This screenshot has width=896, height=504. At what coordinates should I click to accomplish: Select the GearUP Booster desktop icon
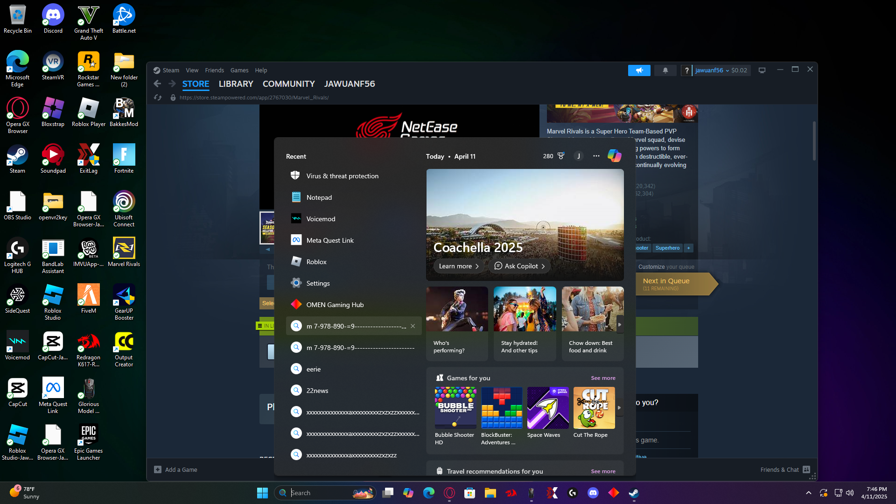[124, 302]
